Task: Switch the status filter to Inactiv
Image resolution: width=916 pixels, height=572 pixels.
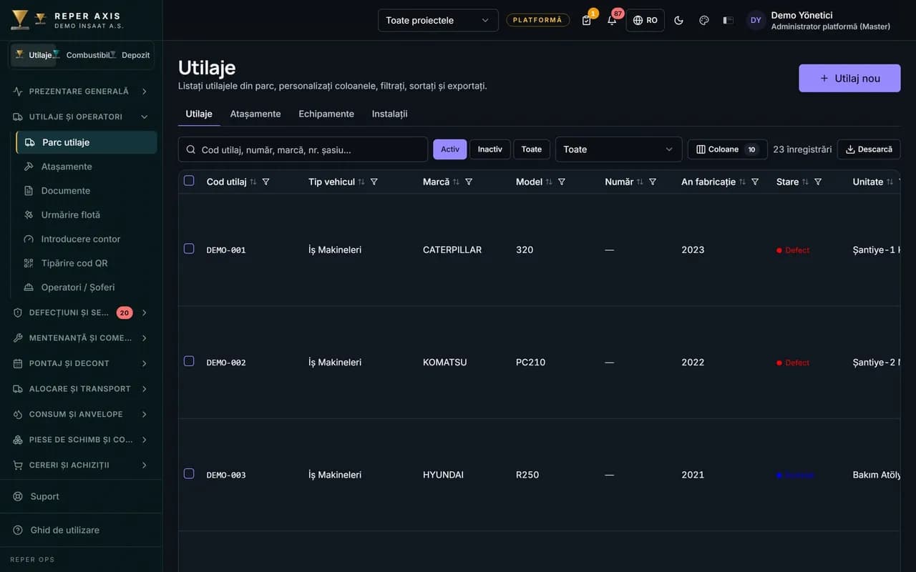Action: pos(490,149)
